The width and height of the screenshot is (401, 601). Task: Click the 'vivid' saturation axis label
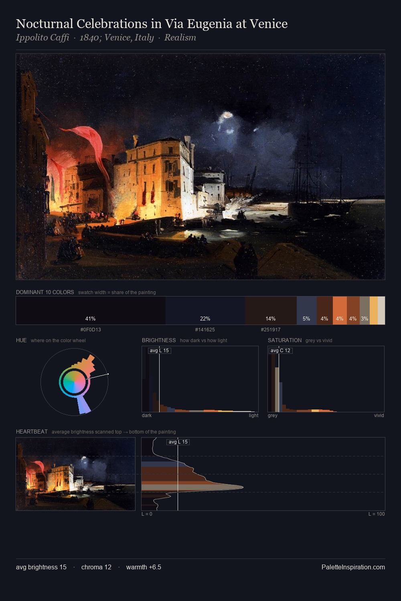point(379,415)
